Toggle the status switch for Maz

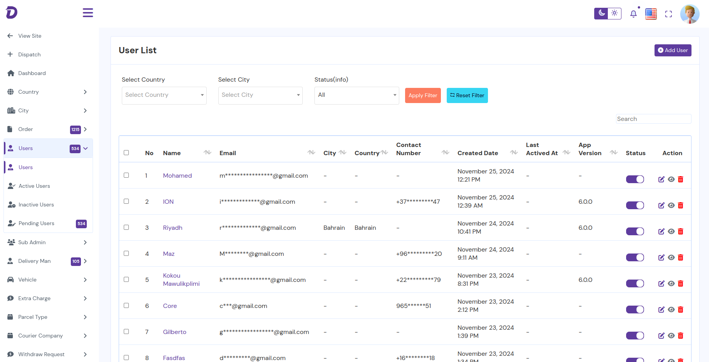tap(635, 257)
